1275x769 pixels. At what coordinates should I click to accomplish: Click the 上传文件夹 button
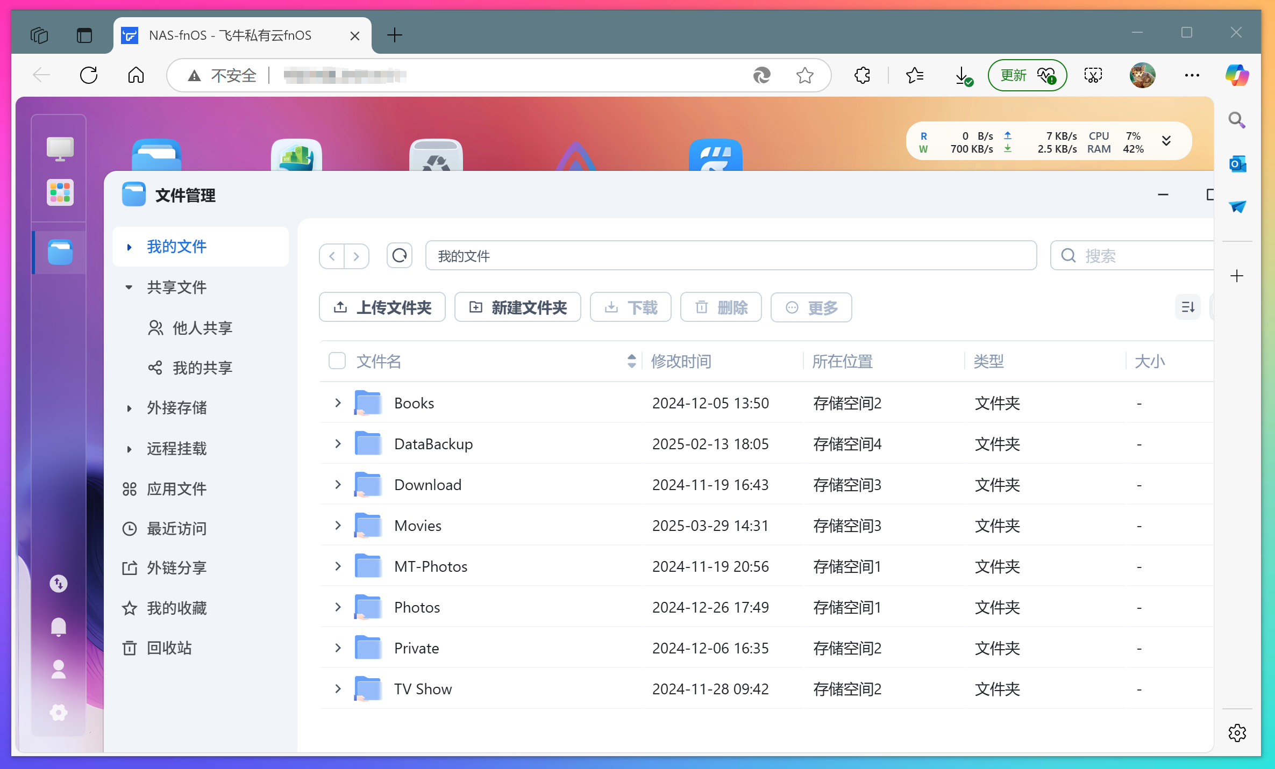tap(382, 307)
